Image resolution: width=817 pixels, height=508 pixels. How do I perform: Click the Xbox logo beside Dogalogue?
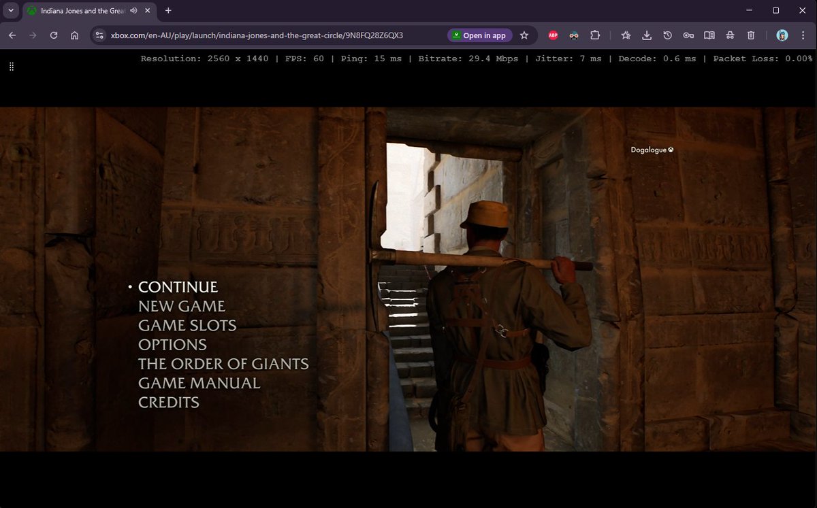coord(671,150)
